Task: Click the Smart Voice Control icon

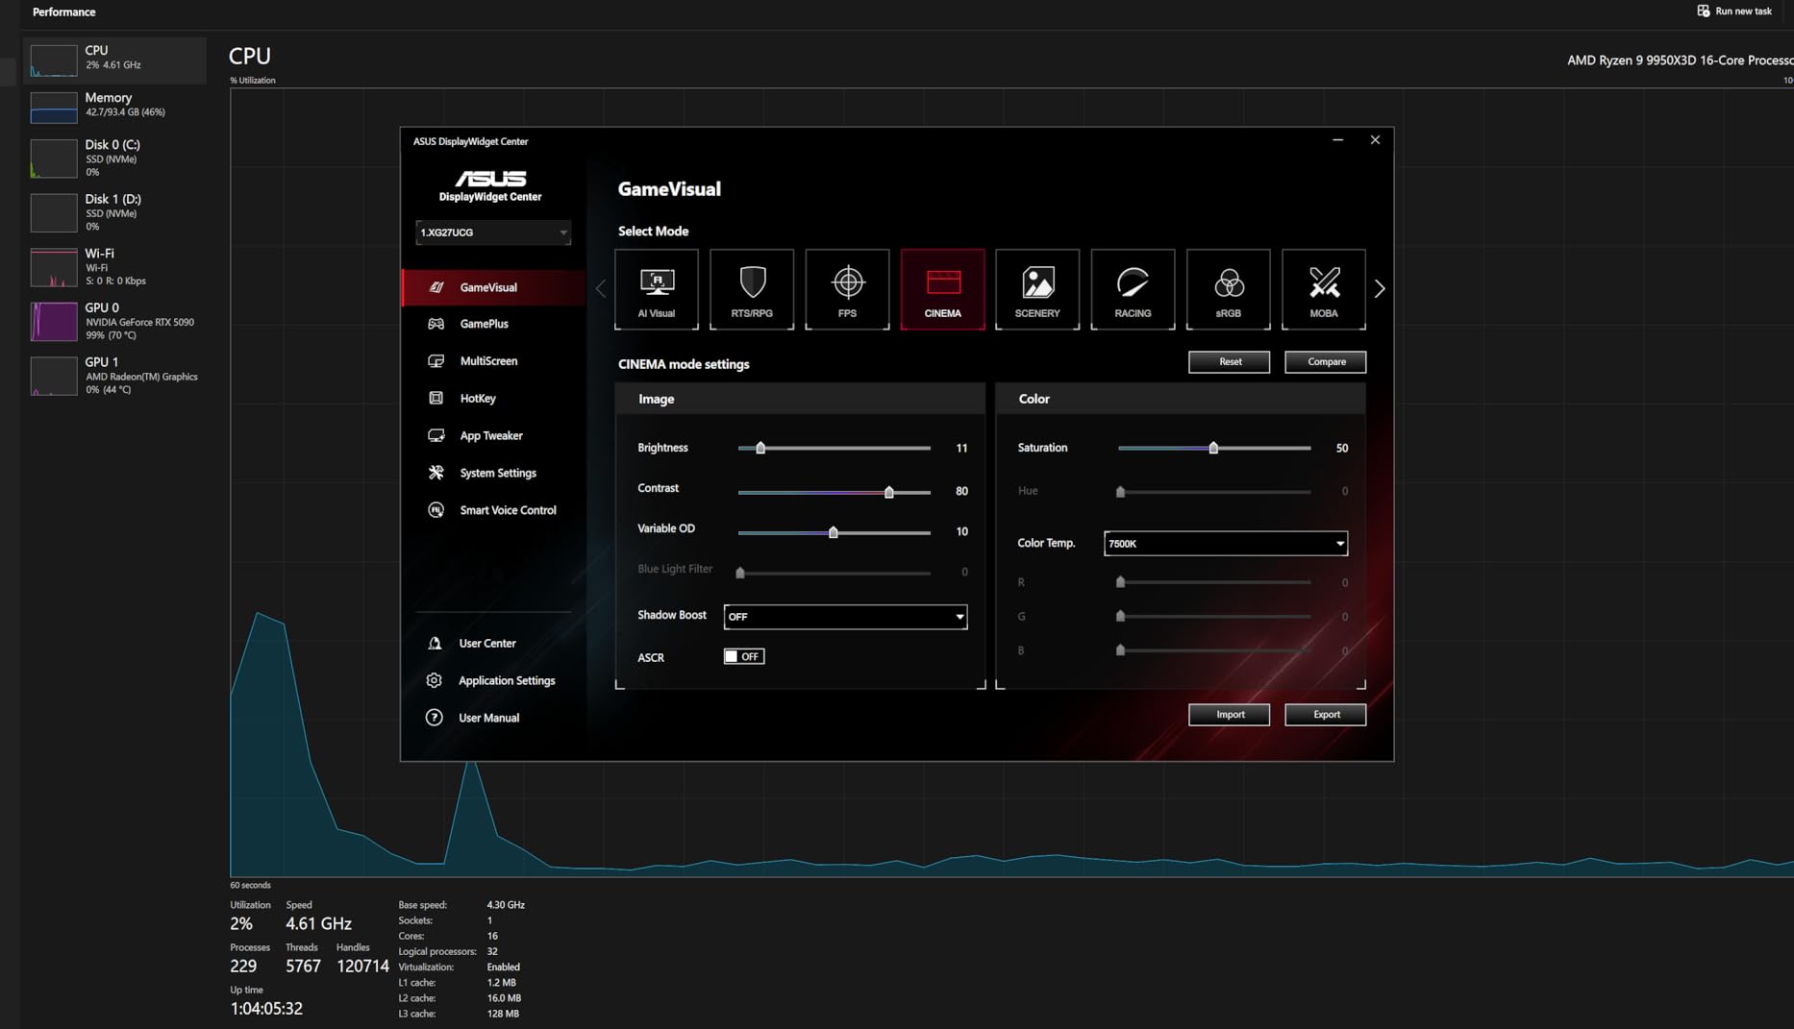Action: tap(436, 510)
